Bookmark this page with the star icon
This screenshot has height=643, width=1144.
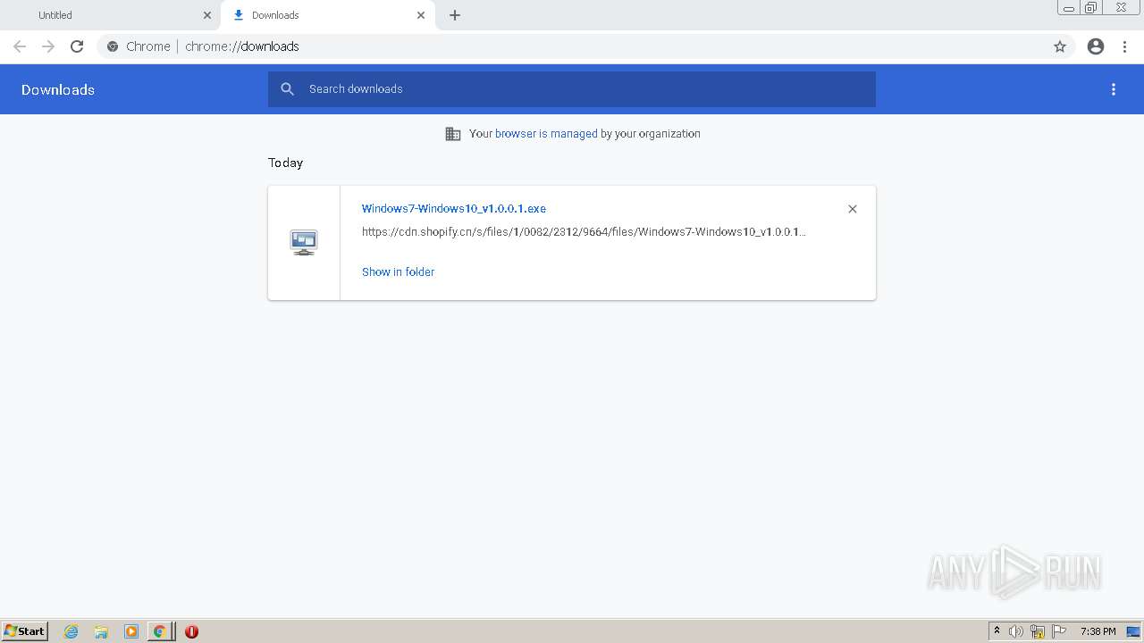click(x=1060, y=46)
